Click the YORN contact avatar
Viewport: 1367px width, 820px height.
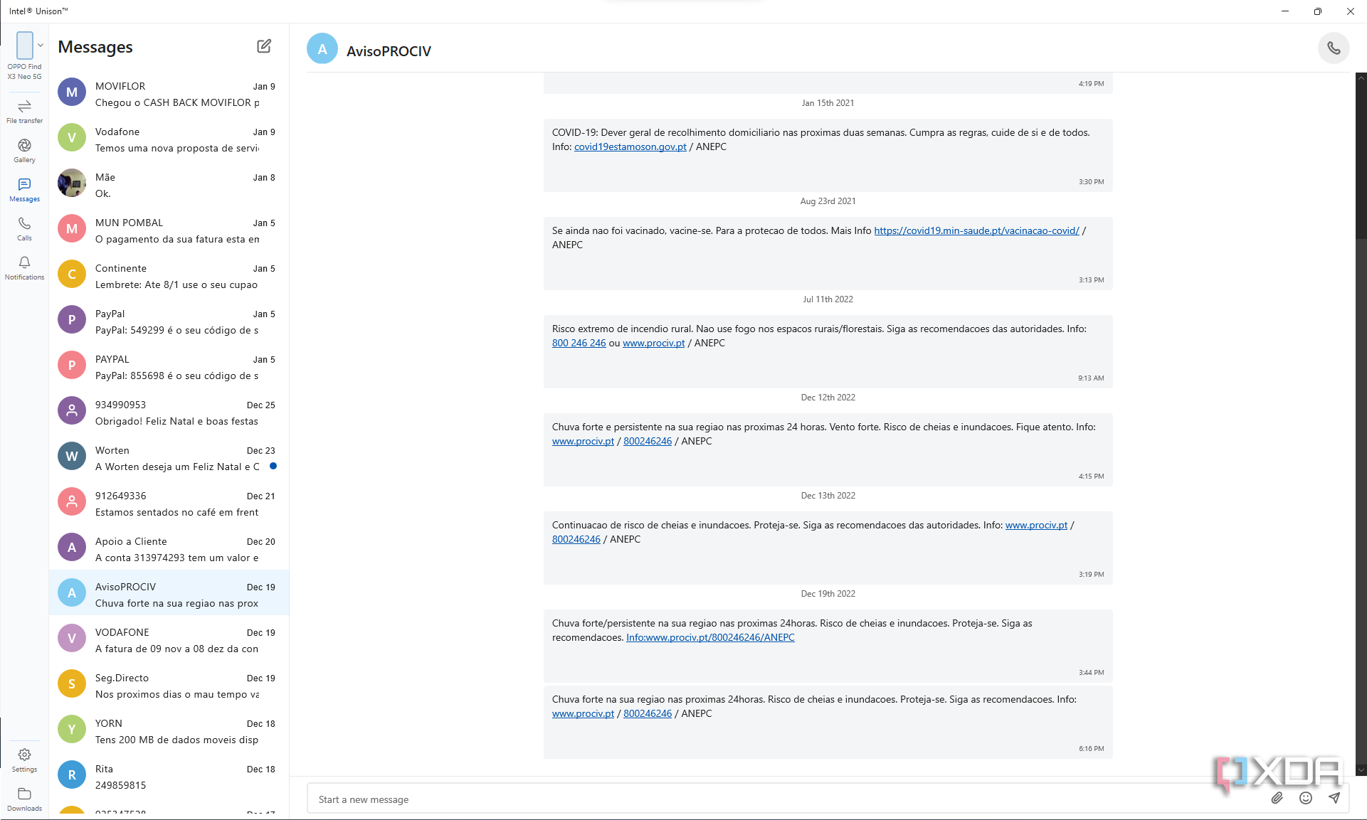[72, 730]
